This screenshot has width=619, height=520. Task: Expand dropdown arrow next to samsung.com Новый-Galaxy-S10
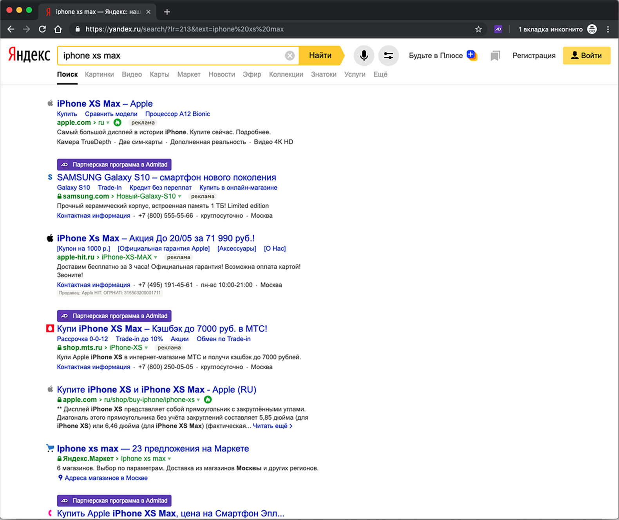click(x=180, y=197)
